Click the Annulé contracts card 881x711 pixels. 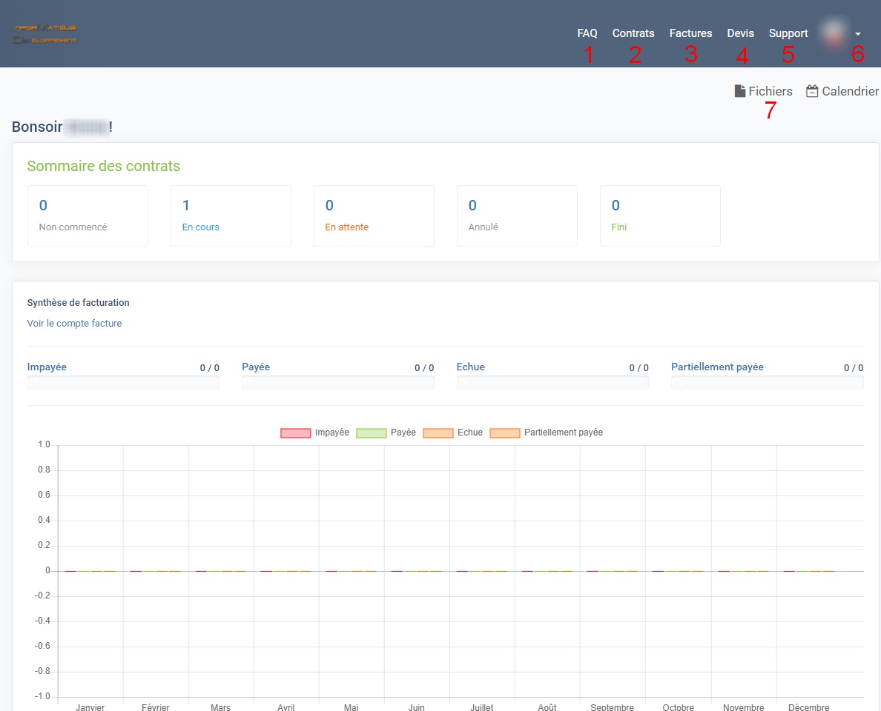(x=517, y=216)
